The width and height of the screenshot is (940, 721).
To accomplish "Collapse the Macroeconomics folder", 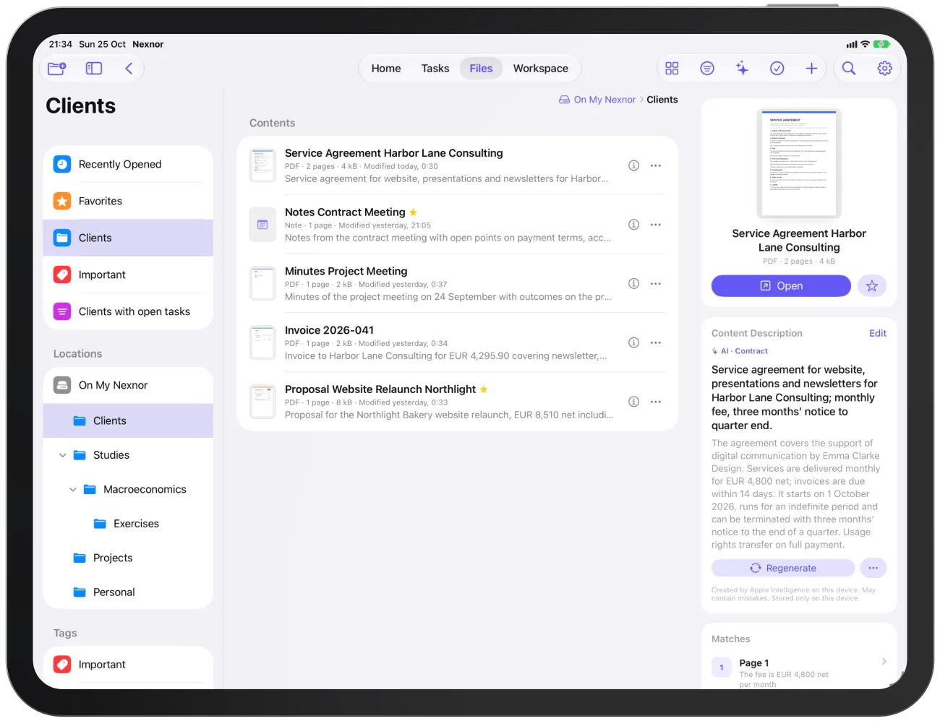I will click(x=73, y=490).
